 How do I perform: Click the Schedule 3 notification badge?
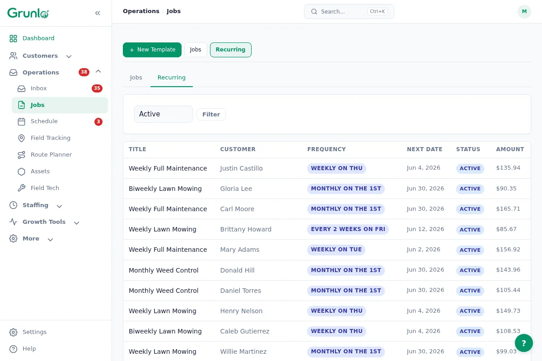[98, 122]
